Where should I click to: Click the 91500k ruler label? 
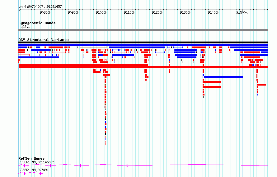pos(242,12)
